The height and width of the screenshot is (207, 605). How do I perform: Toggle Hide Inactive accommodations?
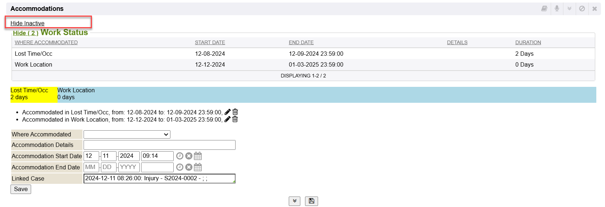[27, 23]
